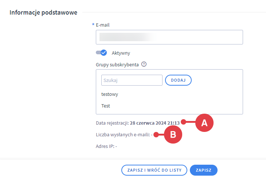Image resolution: width=266 pixels, height=180 pixels.
Task: Toggle the Aktywny switch
Action: [x=101, y=53]
